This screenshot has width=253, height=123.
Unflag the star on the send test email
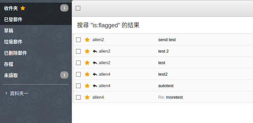87,40
